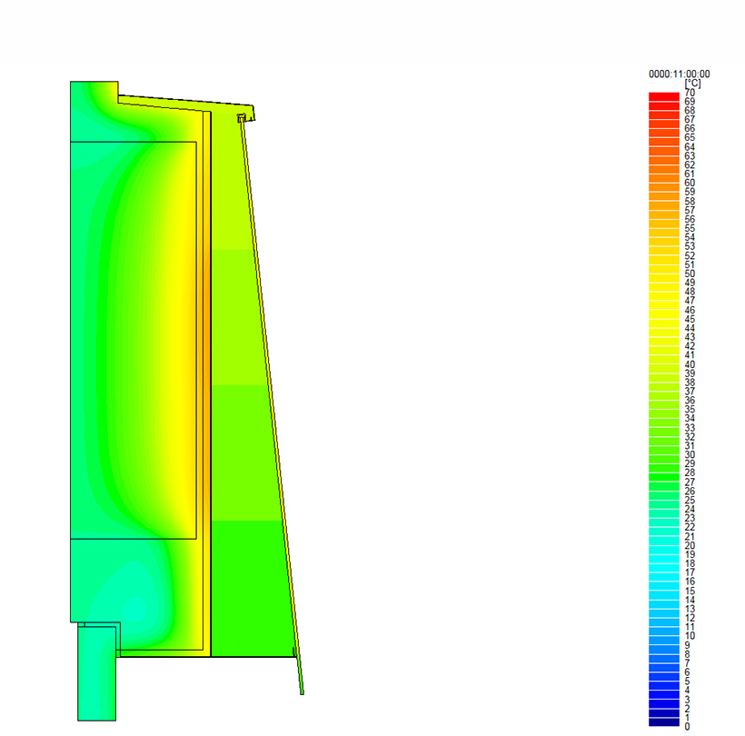Image resolution: width=745 pixels, height=736 pixels.
Task: Click the simulation timestamp 0000:11:00:00
Action: 679,74
